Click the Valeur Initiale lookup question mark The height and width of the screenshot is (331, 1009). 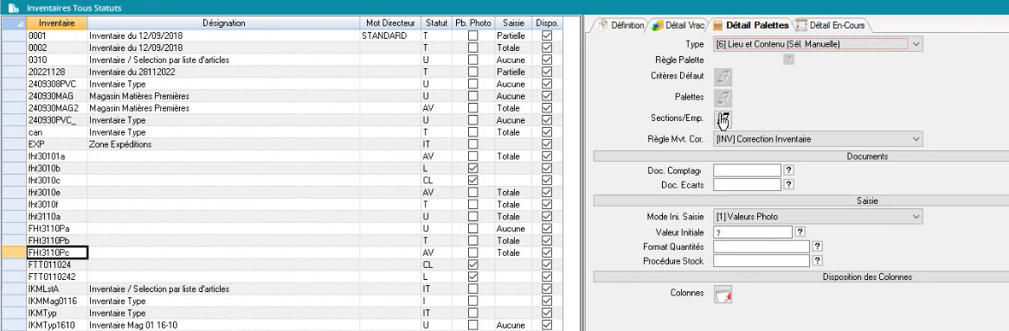click(800, 232)
